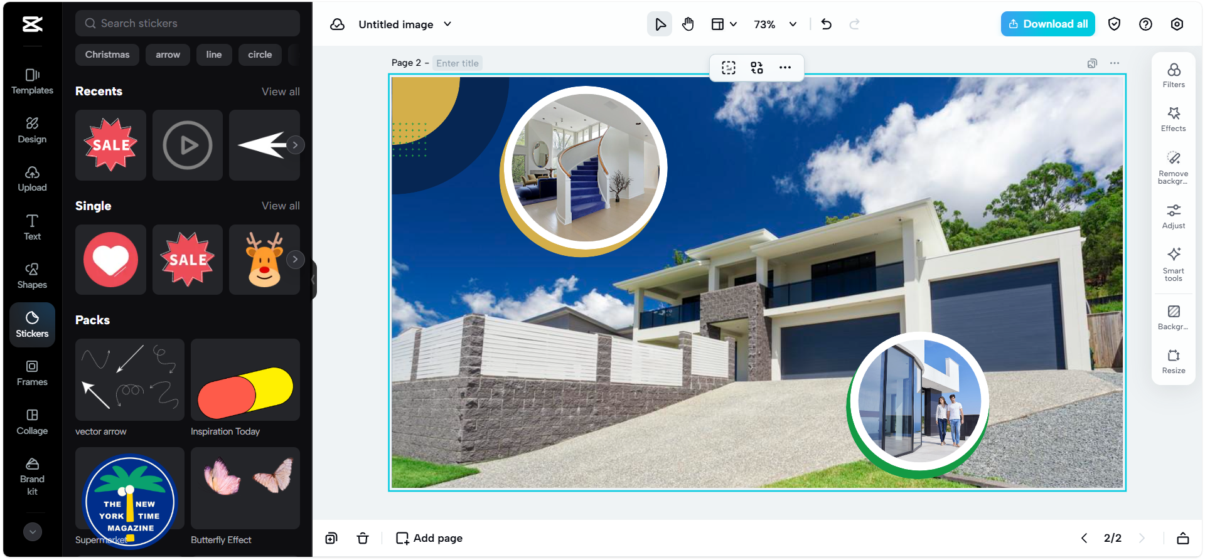Collapse the stickers side panel

pos(313,280)
